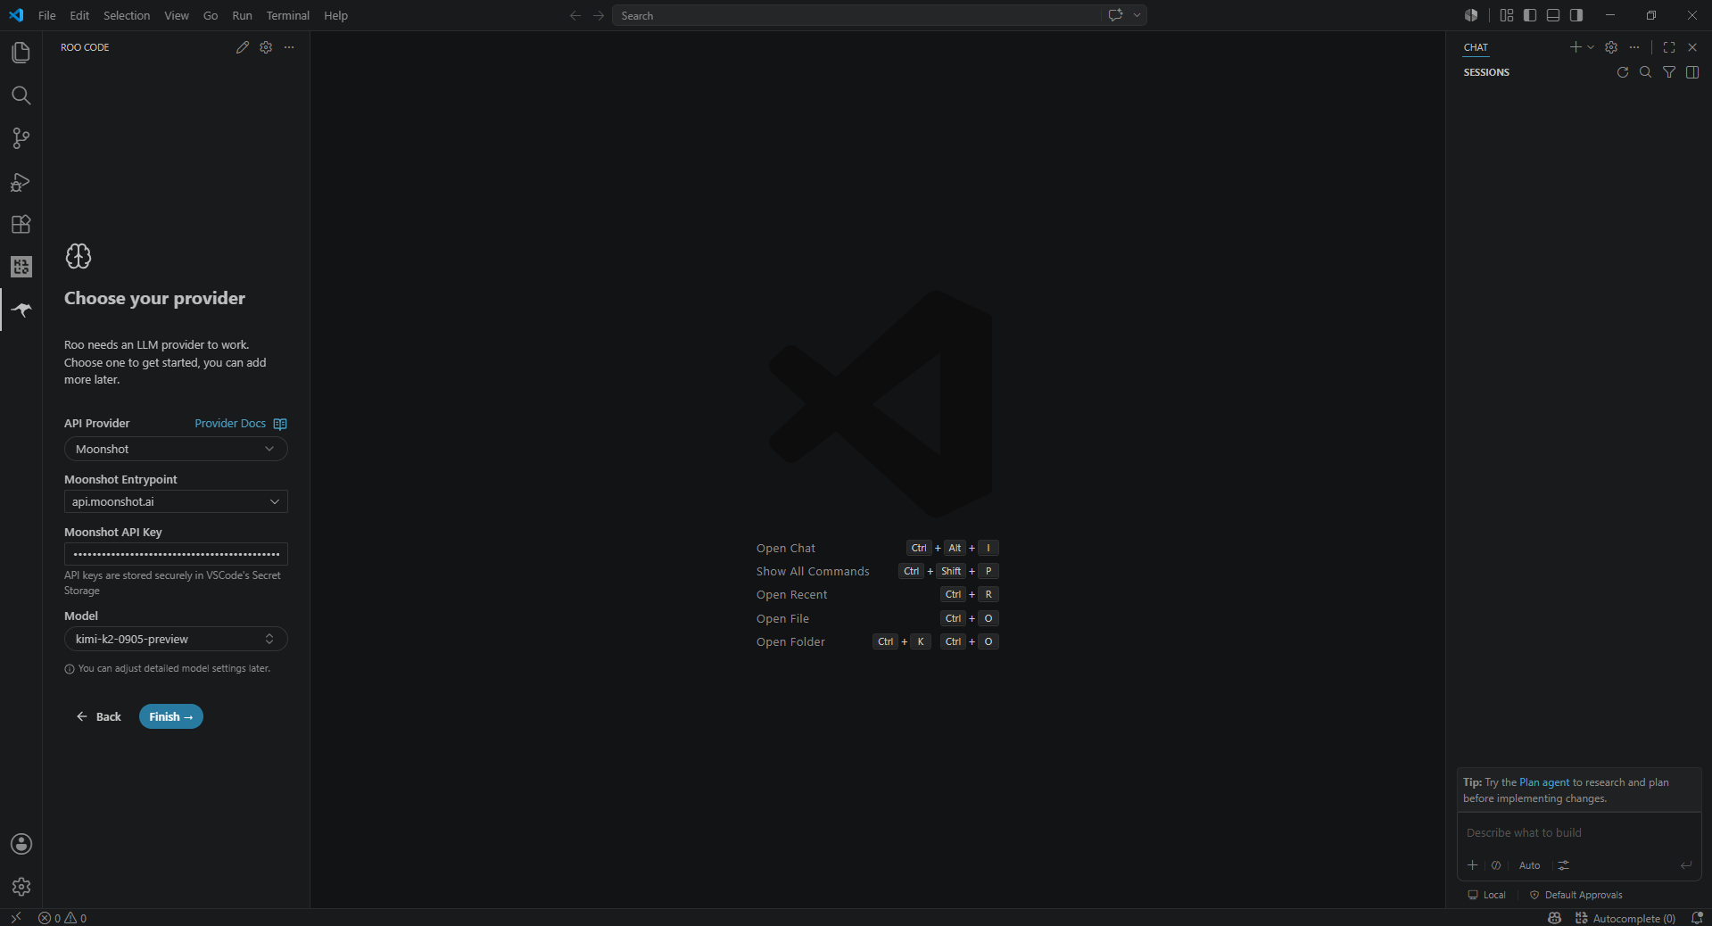Open the Accounts menu icon
Viewport: 1712px width, 926px height.
21,844
